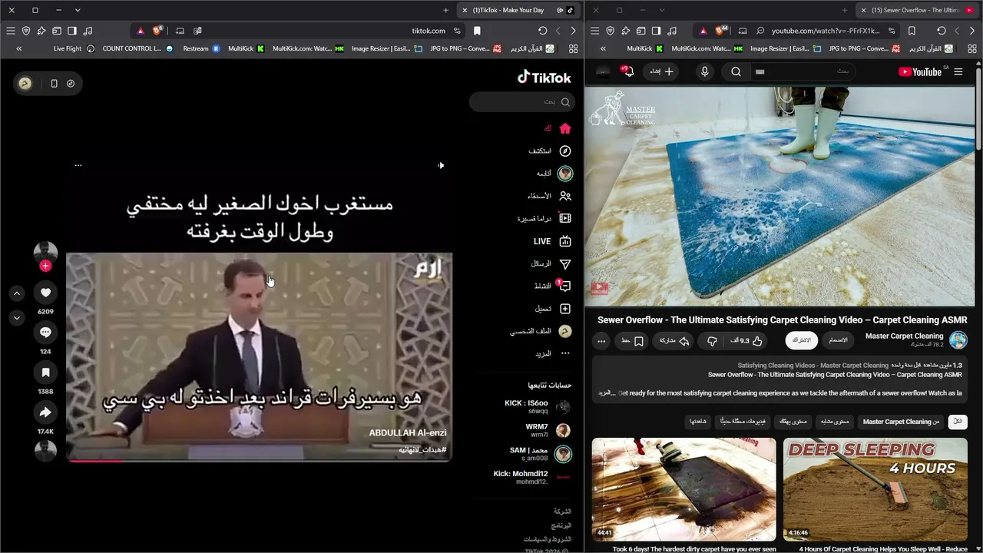
Task: Open followed account Kick: Mohmdi12
Action: [532, 477]
